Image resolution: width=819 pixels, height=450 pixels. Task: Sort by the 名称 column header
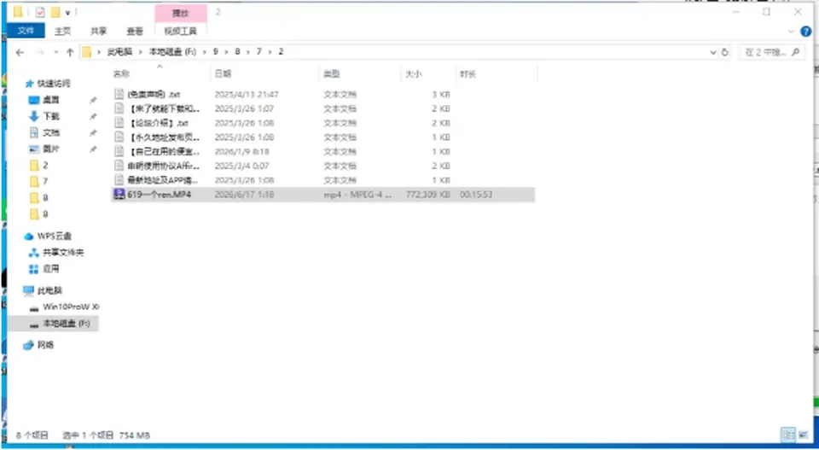(x=121, y=74)
